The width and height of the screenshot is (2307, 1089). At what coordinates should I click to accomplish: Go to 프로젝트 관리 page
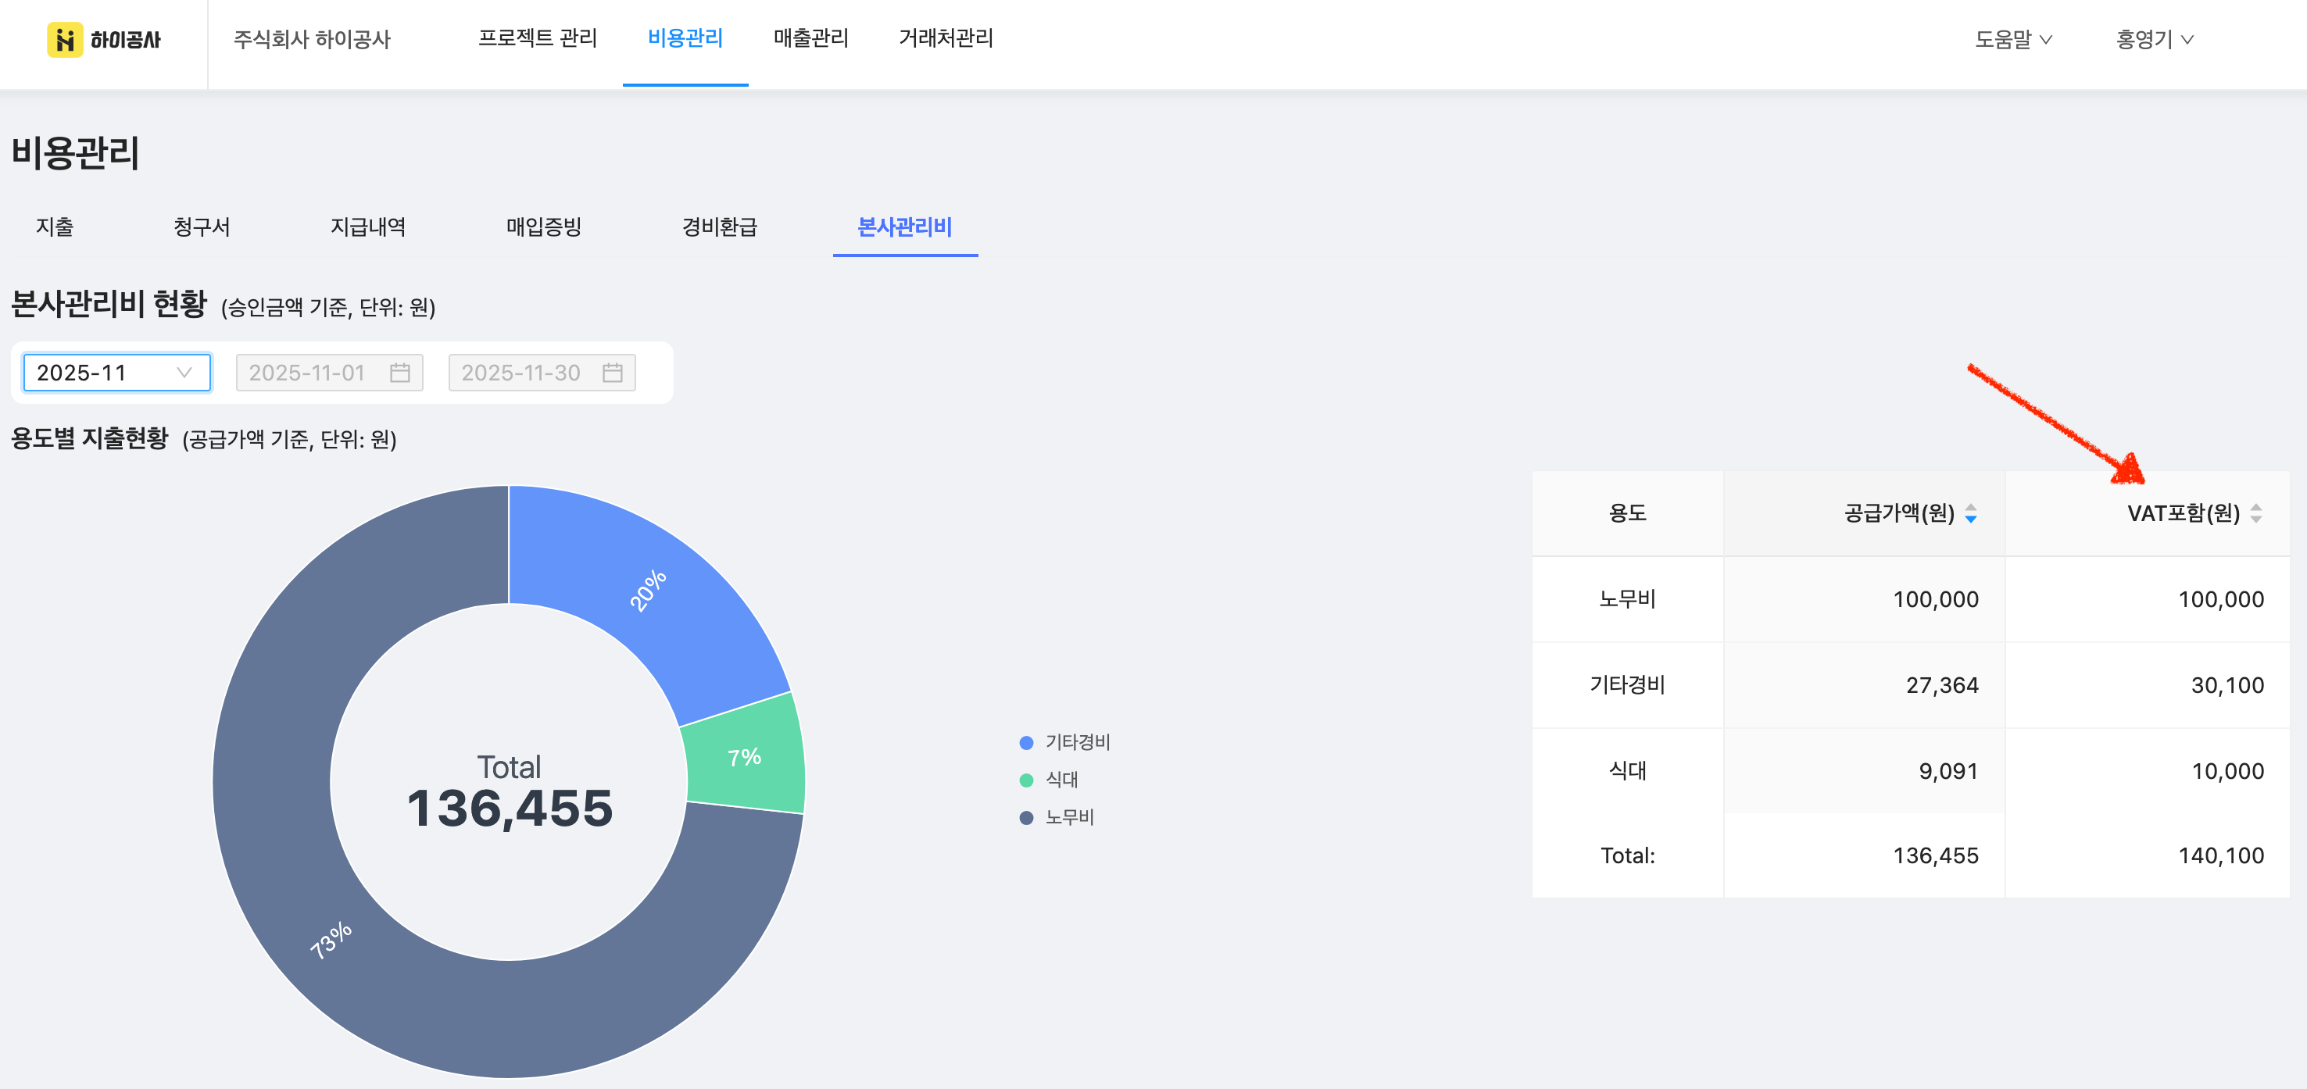[538, 38]
